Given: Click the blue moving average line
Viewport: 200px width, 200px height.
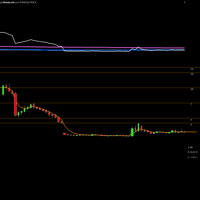Looking at the screenshot, I should click(x=92, y=50).
